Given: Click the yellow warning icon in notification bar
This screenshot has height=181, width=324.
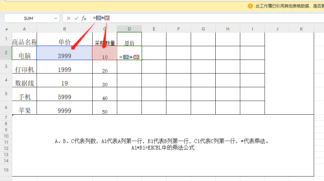Looking at the screenshot, I should click(x=250, y=6).
